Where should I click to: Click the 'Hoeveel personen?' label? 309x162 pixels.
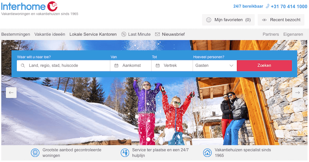pos(209,57)
